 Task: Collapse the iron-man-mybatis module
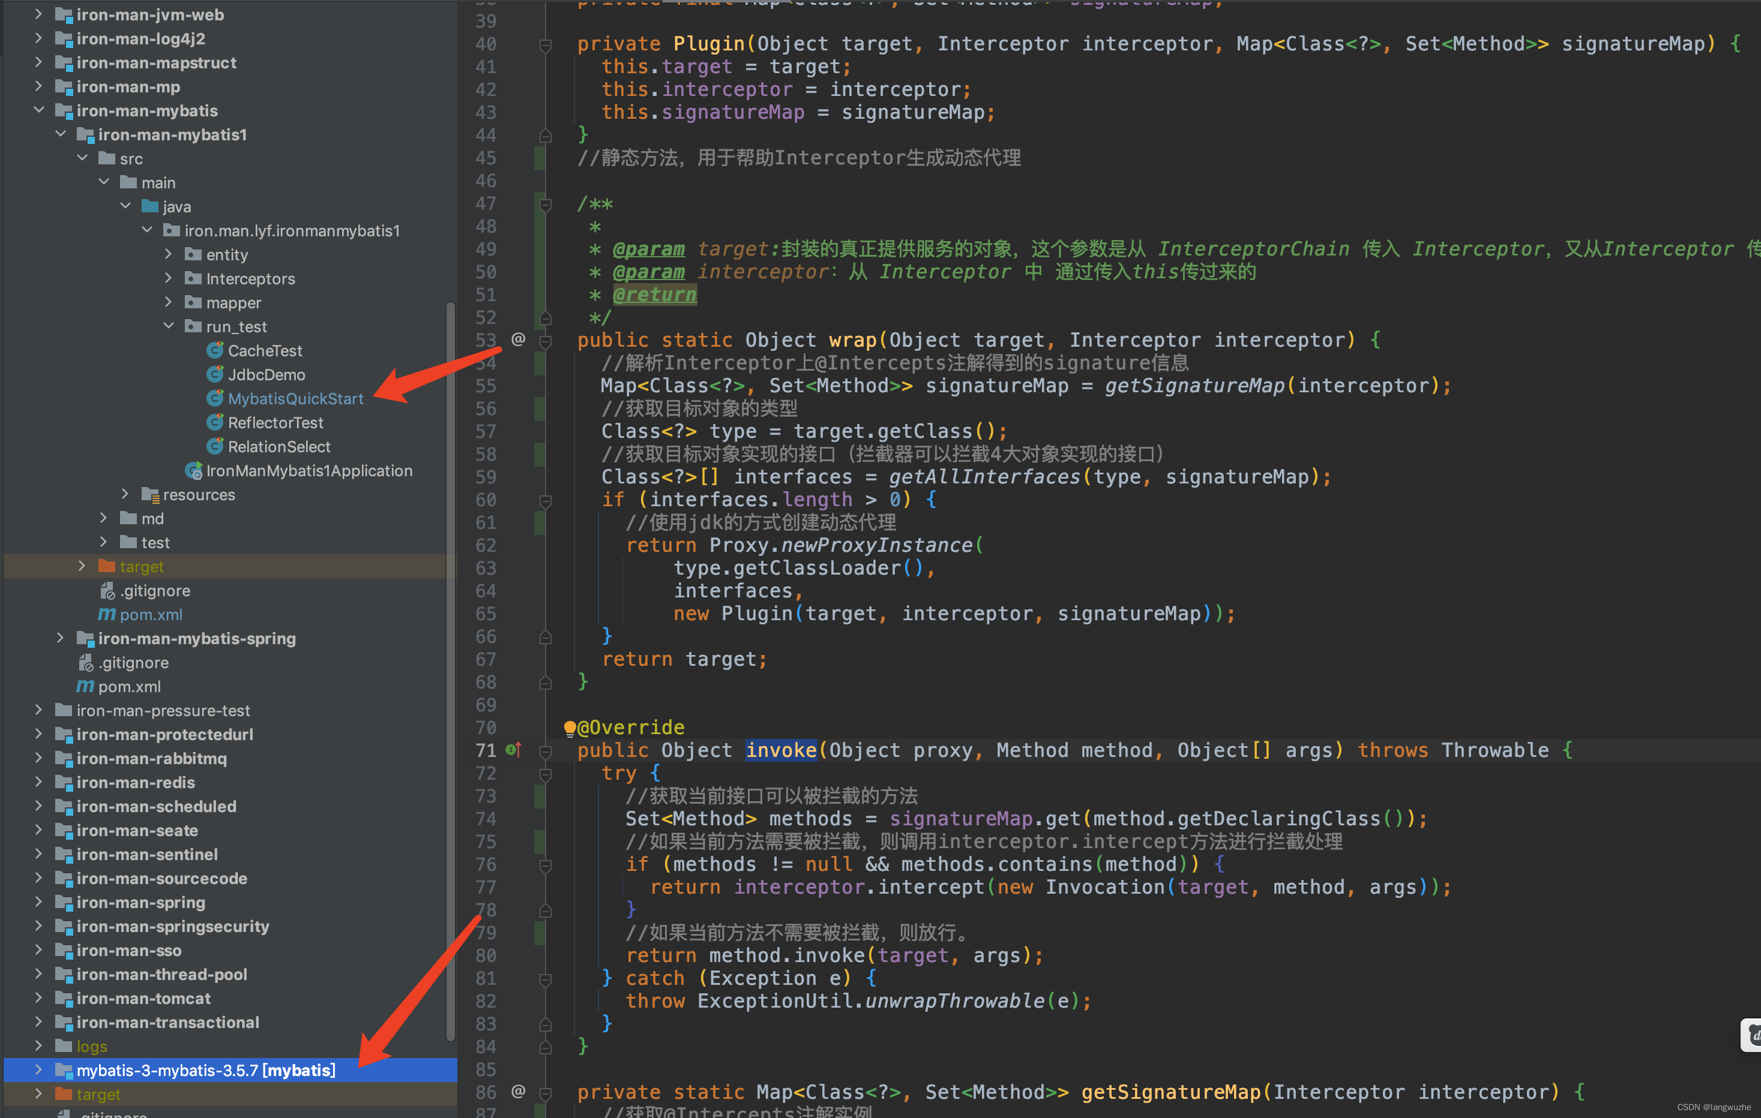click(39, 110)
